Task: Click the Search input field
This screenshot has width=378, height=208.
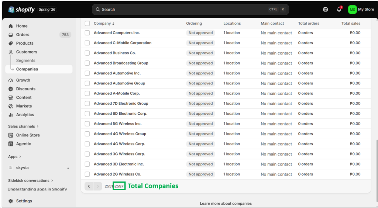Action: point(190,10)
